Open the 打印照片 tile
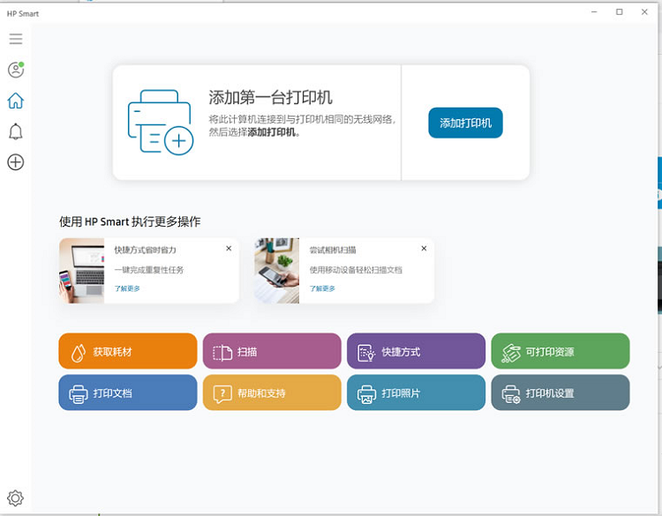 tap(417, 393)
